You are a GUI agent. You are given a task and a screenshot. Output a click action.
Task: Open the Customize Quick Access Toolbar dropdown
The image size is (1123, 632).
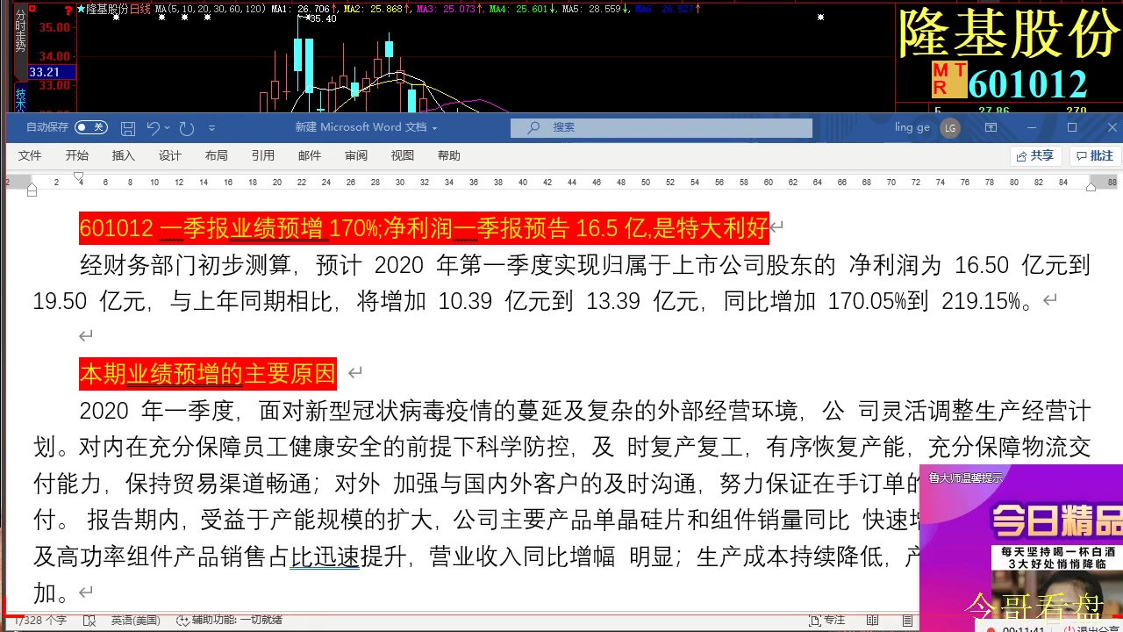(x=211, y=128)
